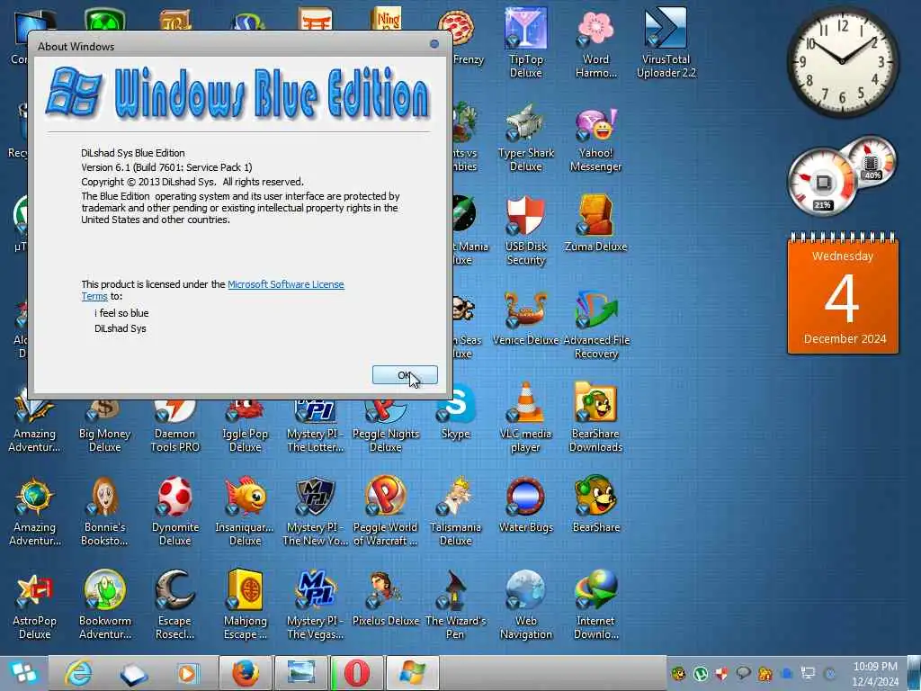
Task: Close the About Windows dialog
Action: point(434,44)
